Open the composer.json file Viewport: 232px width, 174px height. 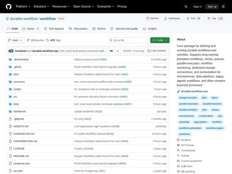[x=22, y=163]
